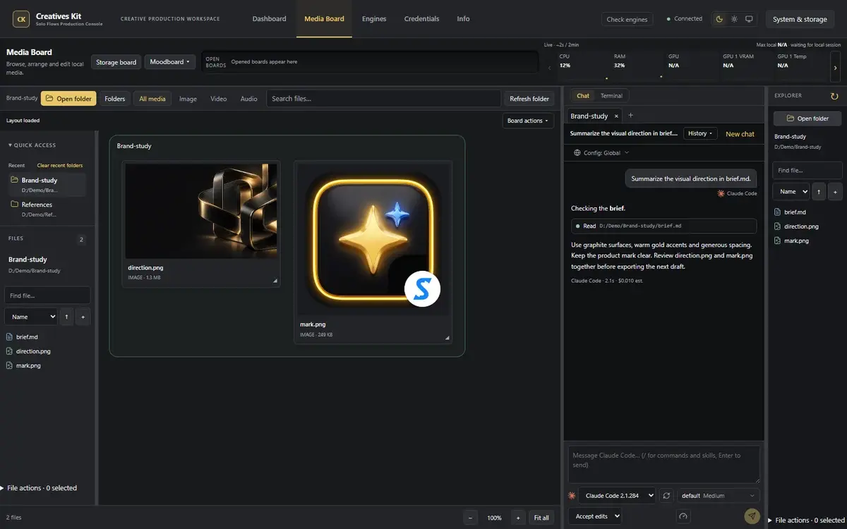Click the CK Creatives Kit logo
Viewport: 847px width, 529px height.
tap(22, 19)
